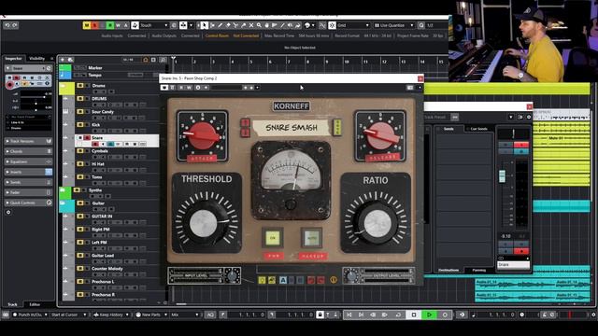Select the Range Selection tool
The image size is (598, 336).
tap(212, 25)
